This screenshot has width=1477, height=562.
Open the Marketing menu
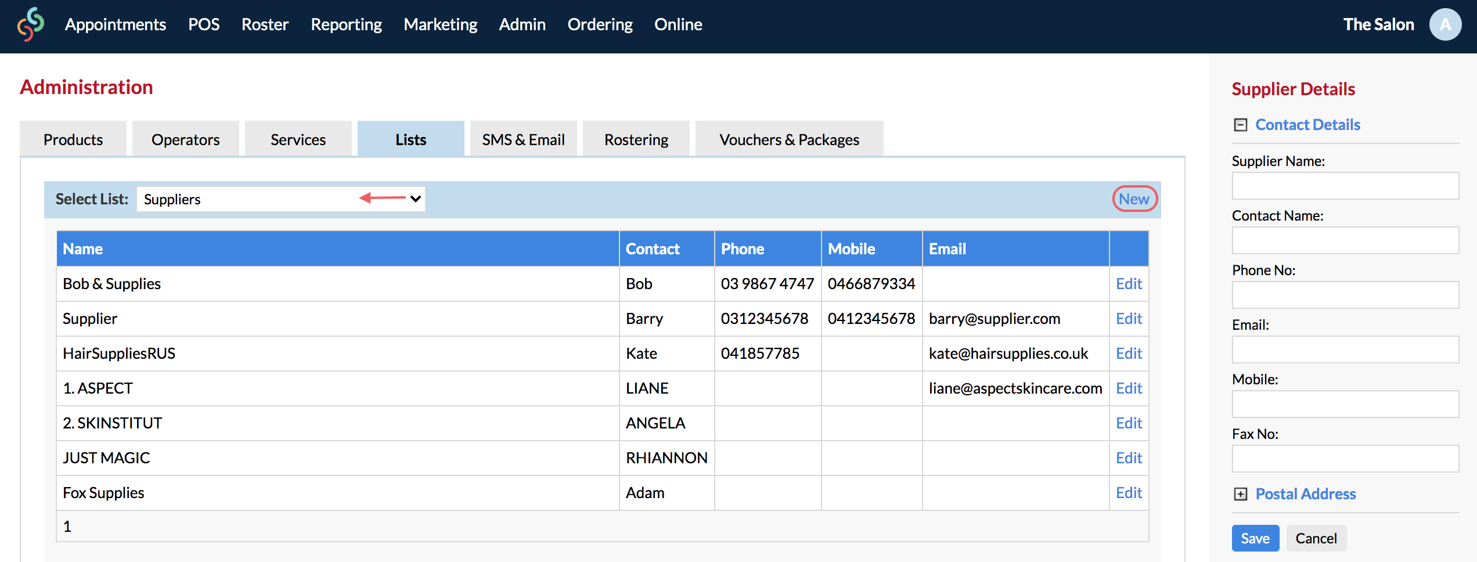(x=440, y=24)
